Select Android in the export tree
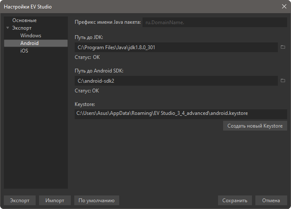Screen dimensions: 291x209 coord(29,43)
